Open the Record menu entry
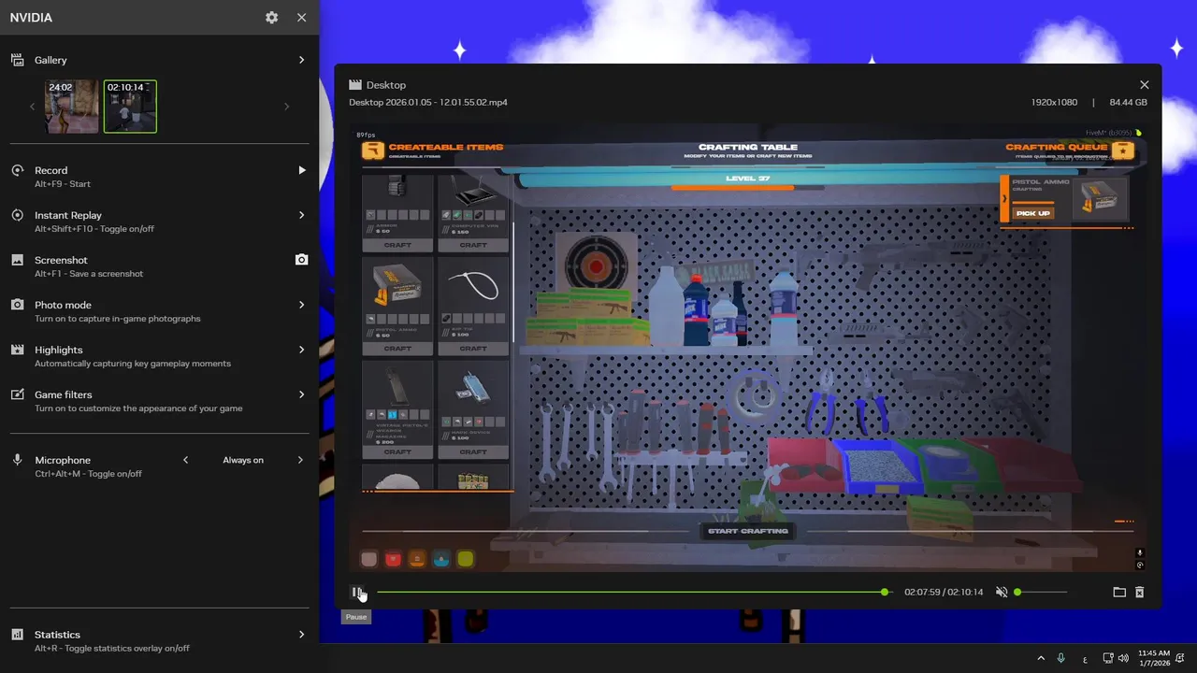The image size is (1197, 673). [159, 176]
